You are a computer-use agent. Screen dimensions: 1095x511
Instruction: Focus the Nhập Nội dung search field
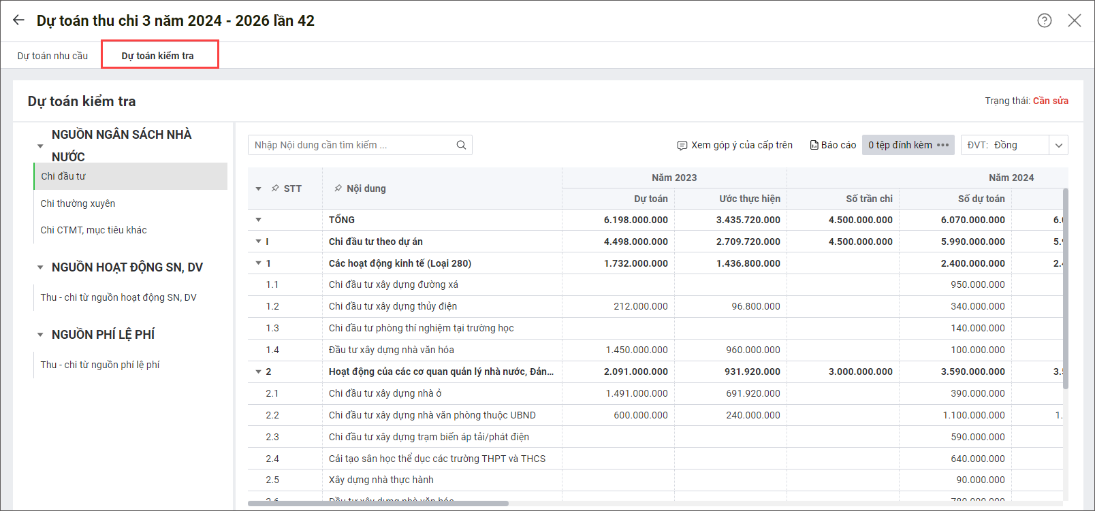tap(351, 145)
